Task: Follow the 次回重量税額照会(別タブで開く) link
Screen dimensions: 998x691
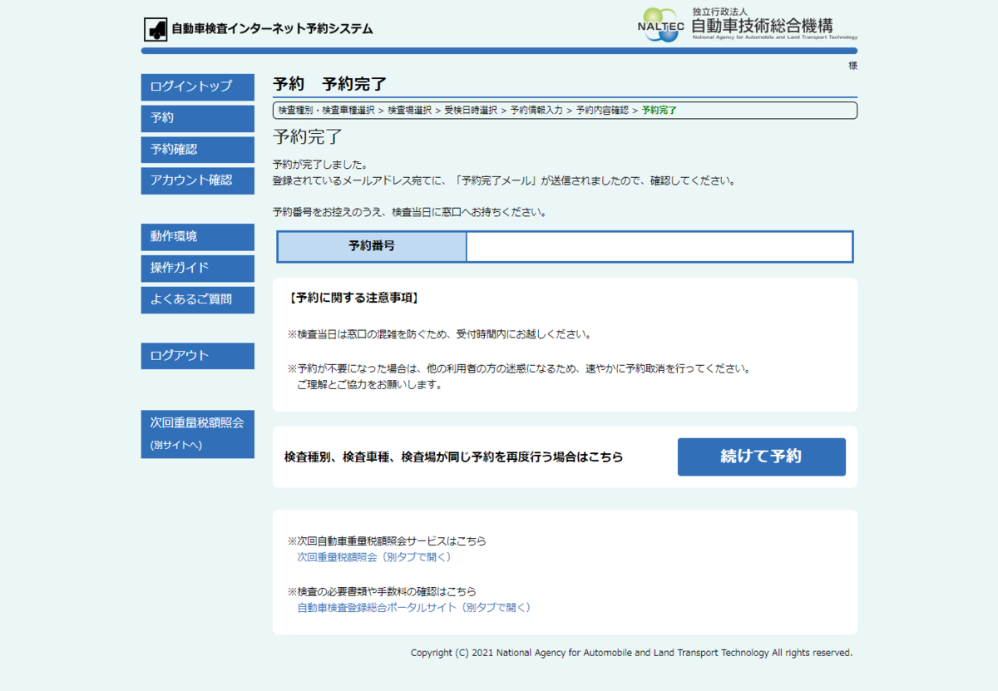Action: coord(374,557)
